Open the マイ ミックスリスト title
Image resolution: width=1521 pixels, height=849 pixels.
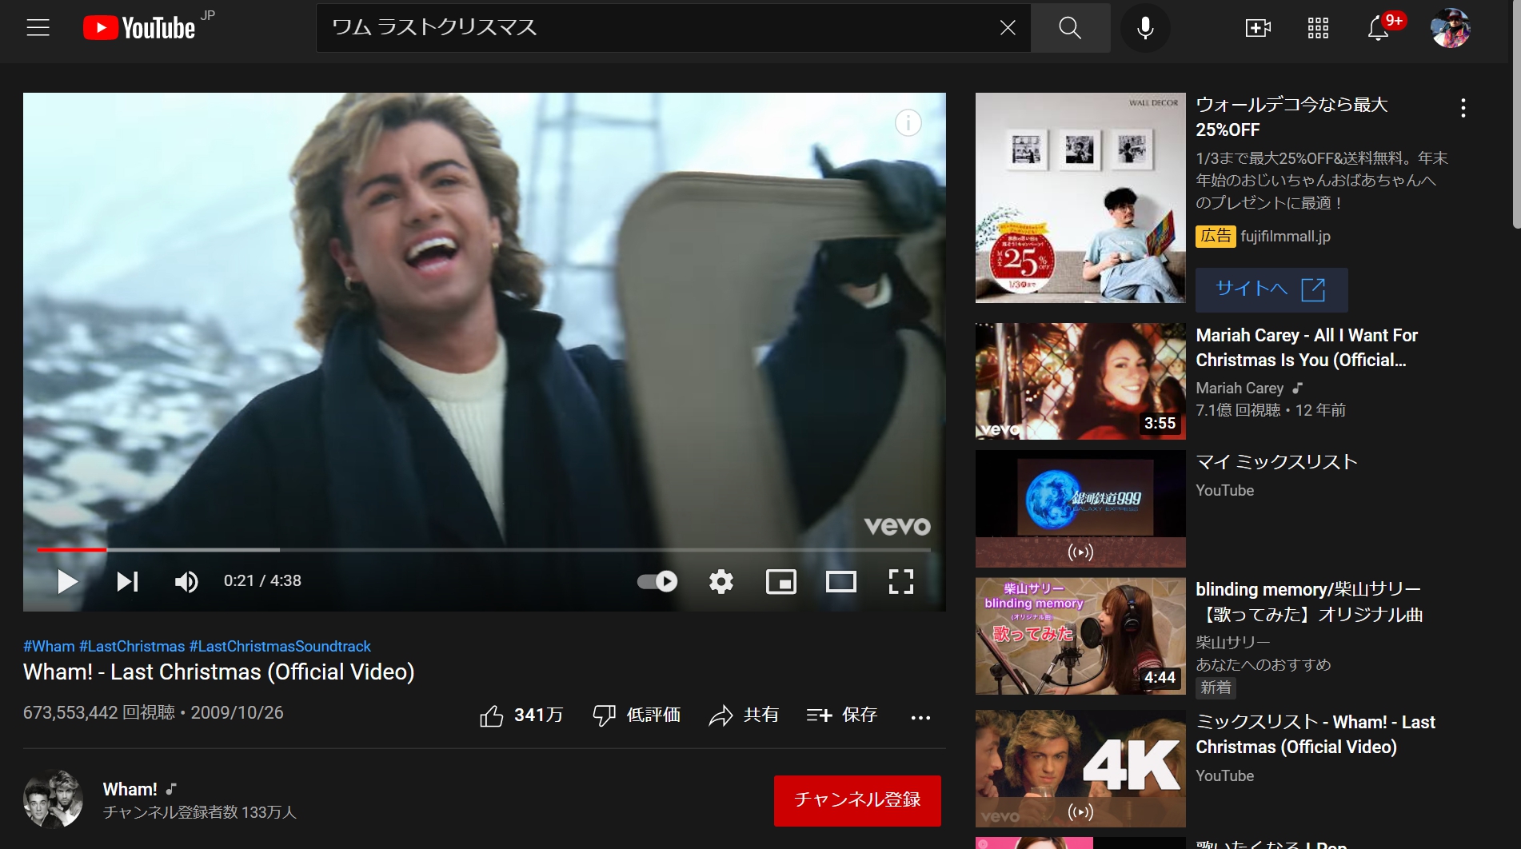(x=1276, y=462)
